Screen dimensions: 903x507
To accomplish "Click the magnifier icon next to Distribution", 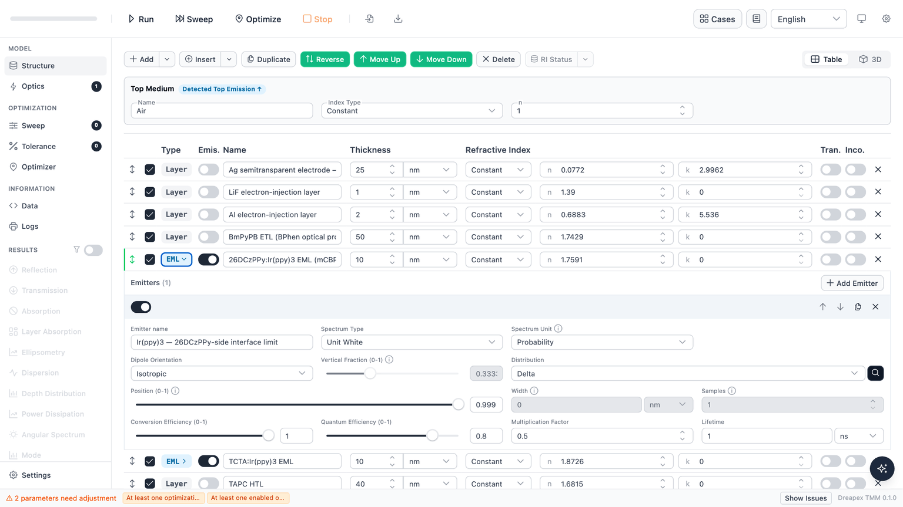I will [x=875, y=373].
